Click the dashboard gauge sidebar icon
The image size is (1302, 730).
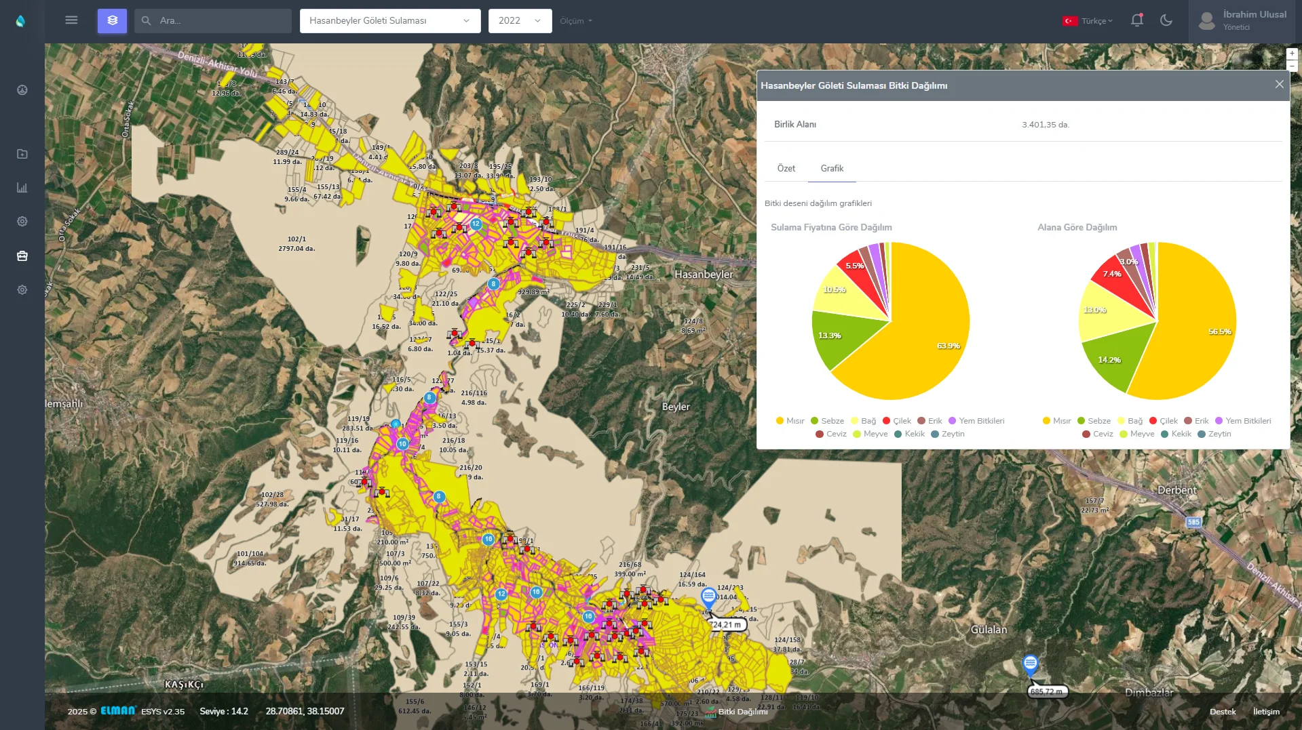22,90
